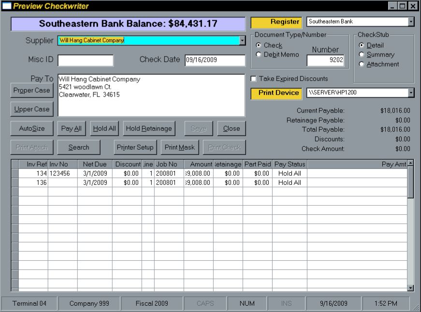The height and width of the screenshot is (312, 421).
Task: Click Pay Status Hold All in row 136
Action: click(x=290, y=182)
